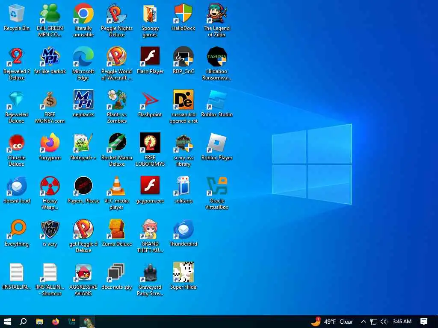The height and width of the screenshot is (328, 438).
Task: Open the 3:46 AM clock flyout
Action: coord(402,322)
